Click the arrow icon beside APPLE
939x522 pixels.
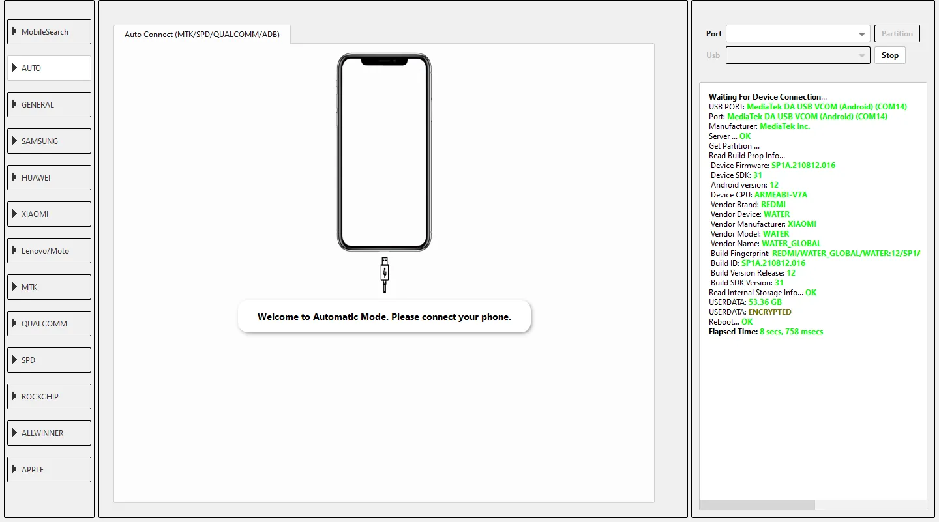pos(15,469)
